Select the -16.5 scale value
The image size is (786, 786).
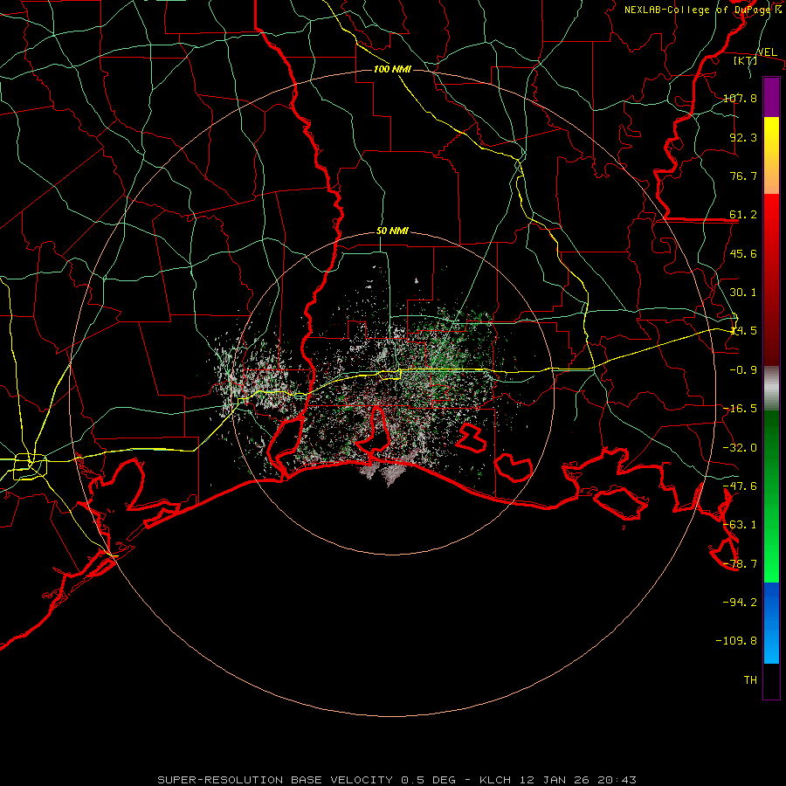point(740,409)
